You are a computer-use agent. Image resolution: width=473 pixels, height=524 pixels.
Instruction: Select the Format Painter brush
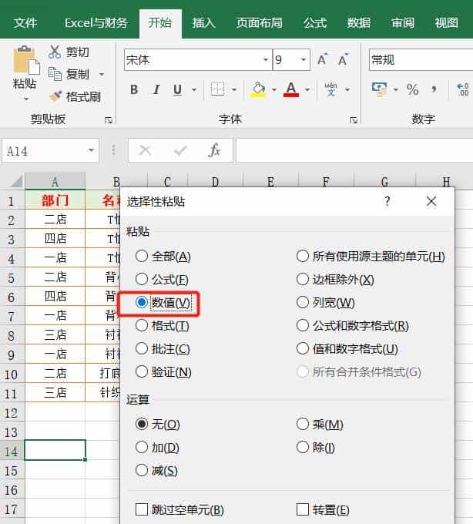tap(55, 96)
